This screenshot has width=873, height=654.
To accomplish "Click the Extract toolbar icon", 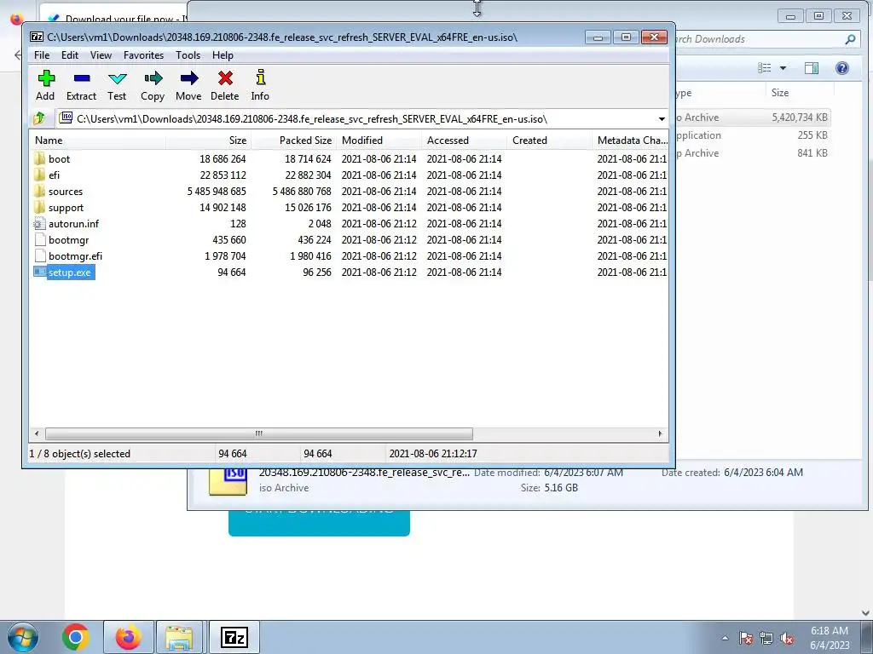I will (x=82, y=77).
